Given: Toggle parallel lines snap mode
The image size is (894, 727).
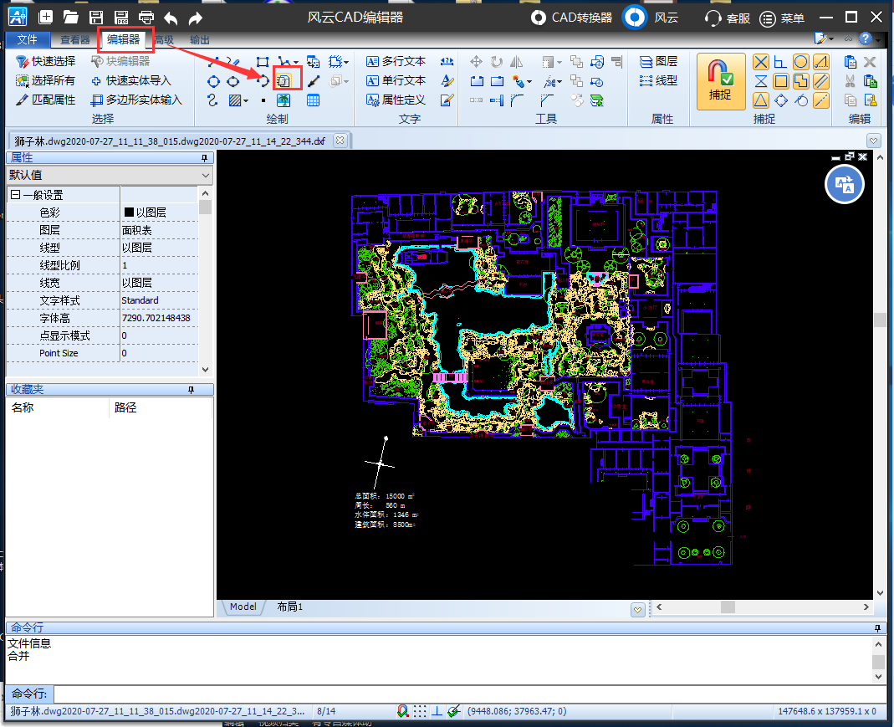Looking at the screenshot, I should [x=821, y=81].
